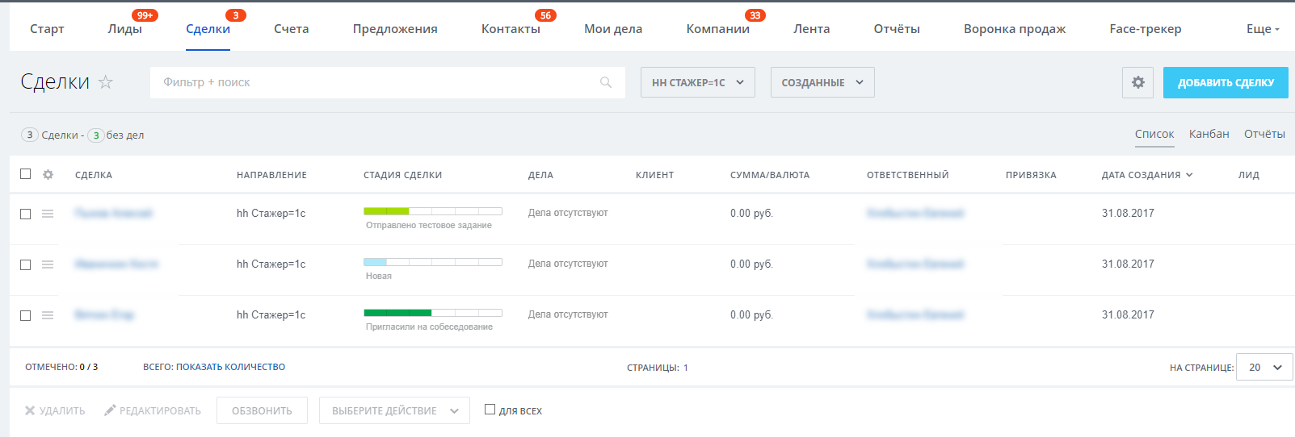Click the Показать количество link
1295x437 pixels.
(x=230, y=367)
